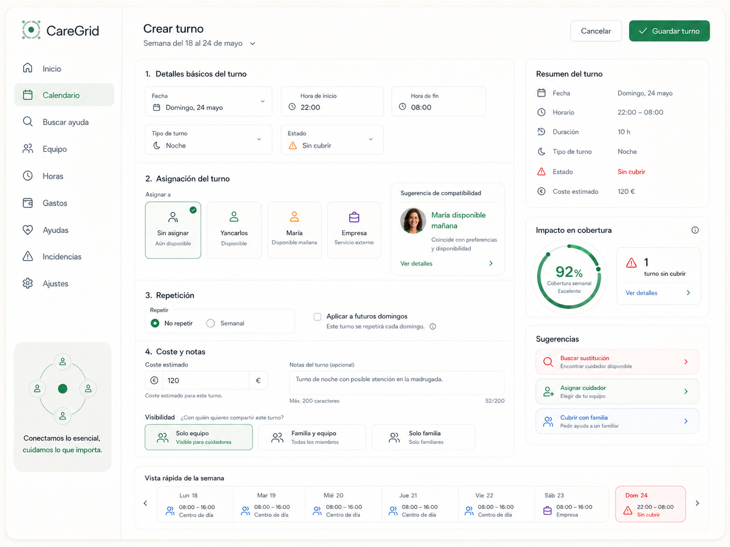Click the Hora de inicio 22:00 field
This screenshot has height=547, width=730.
(332, 101)
